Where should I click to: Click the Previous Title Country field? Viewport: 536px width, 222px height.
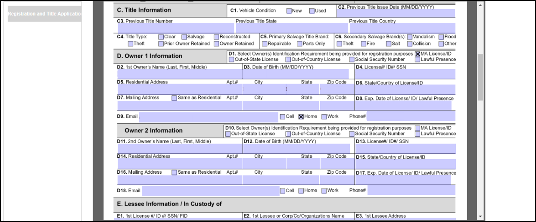point(402,28)
